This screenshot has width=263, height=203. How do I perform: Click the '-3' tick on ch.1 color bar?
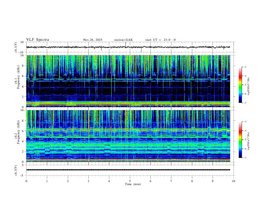245,67
